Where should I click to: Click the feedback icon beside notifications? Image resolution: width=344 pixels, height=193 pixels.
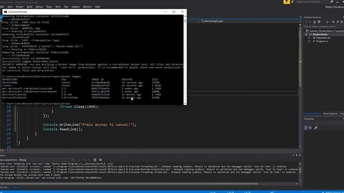point(292,2)
